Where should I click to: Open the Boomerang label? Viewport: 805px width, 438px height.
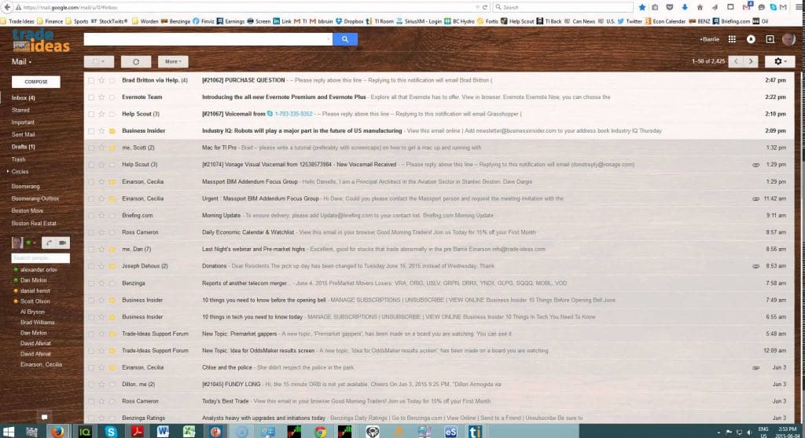26,186
